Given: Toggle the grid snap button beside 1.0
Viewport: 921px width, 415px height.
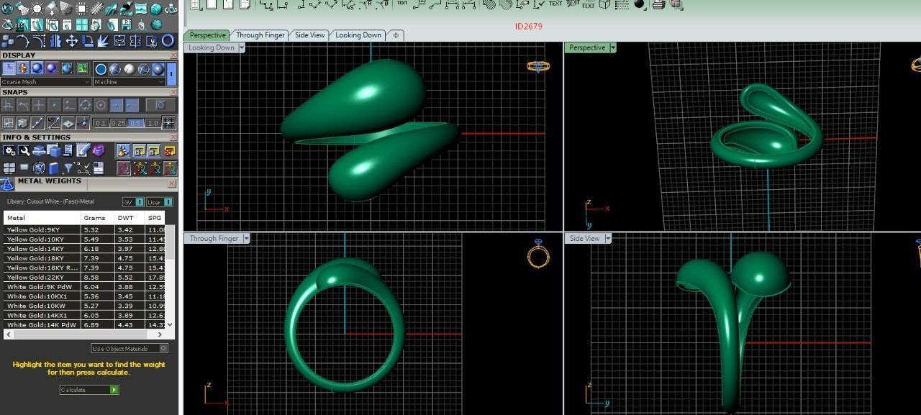Looking at the screenshot, I should pos(168,123).
